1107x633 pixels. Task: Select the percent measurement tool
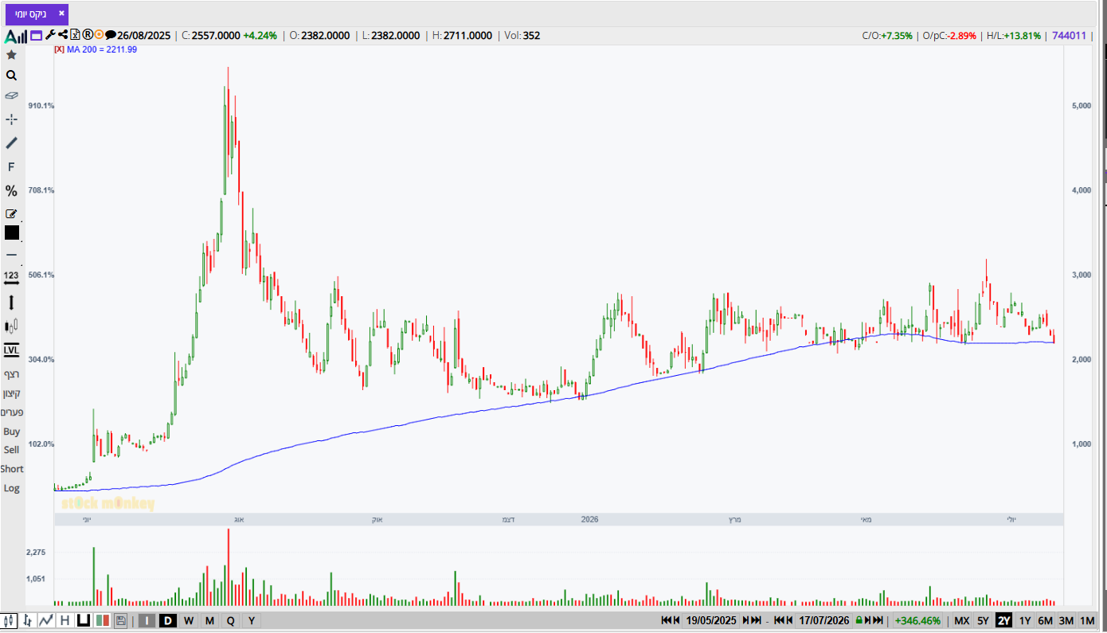(x=11, y=191)
